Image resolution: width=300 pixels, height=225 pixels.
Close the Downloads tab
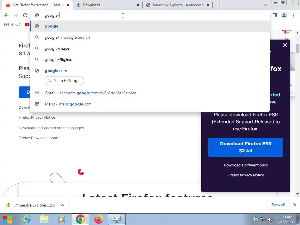coord(138,5)
